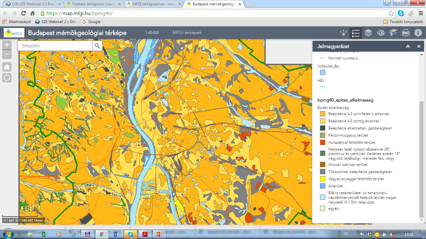
Task: Open a new browser tab
Action: coord(250,4)
